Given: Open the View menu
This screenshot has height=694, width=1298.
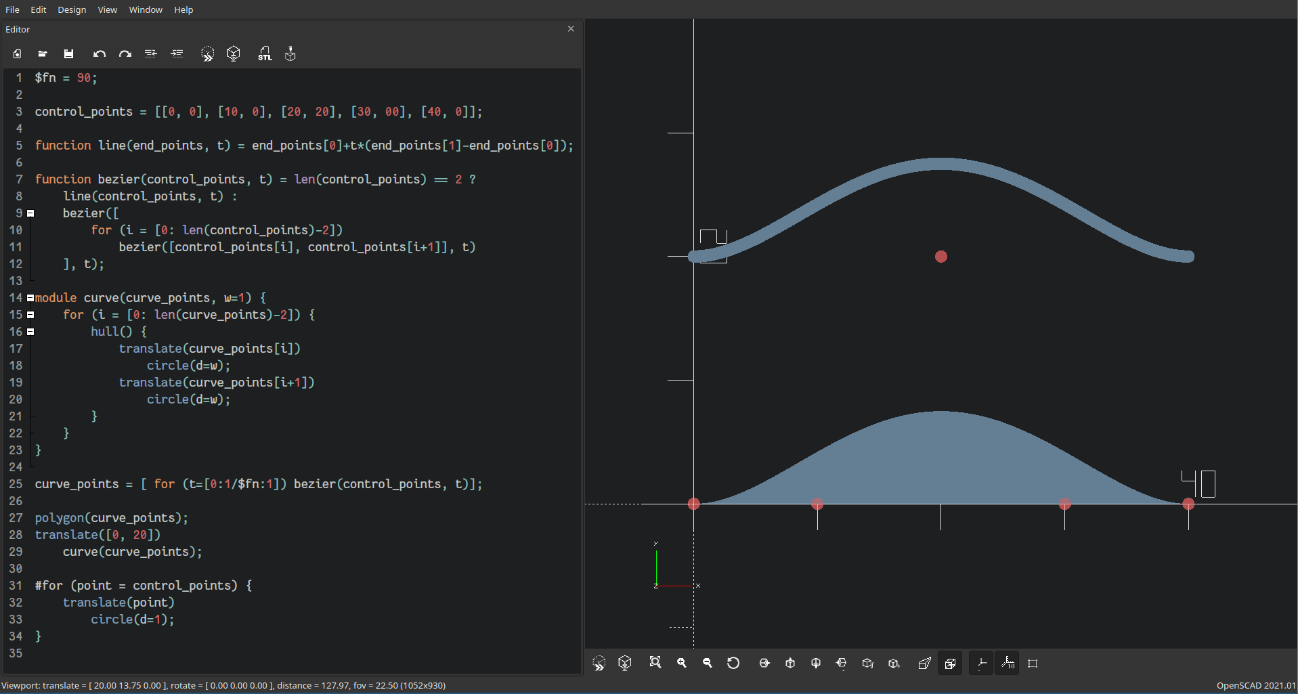Looking at the screenshot, I should coord(107,9).
